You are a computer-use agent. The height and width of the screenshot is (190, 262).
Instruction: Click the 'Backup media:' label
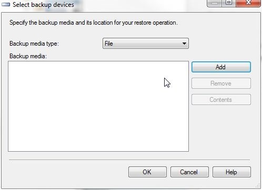[x=28, y=56]
